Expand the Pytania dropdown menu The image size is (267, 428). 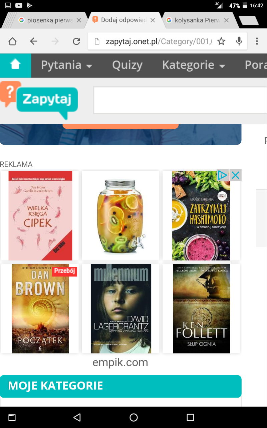(x=66, y=65)
